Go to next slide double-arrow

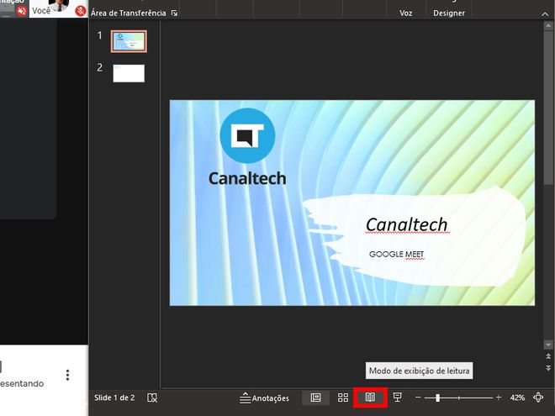tap(548, 368)
